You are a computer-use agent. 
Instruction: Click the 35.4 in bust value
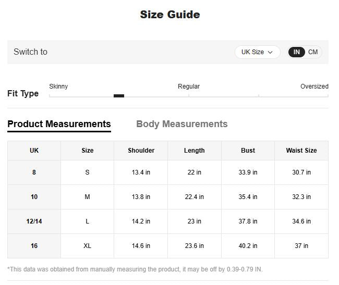click(x=248, y=197)
